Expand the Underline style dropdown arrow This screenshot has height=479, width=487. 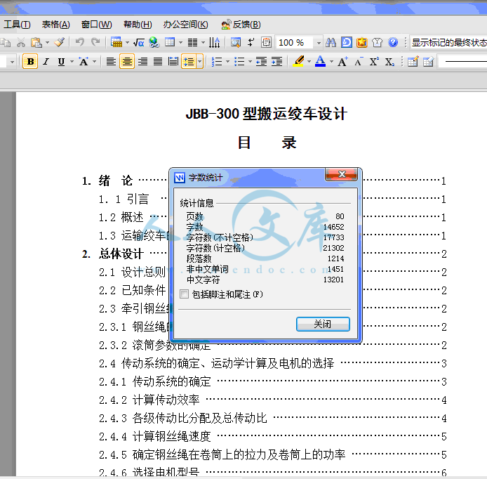click(x=72, y=62)
